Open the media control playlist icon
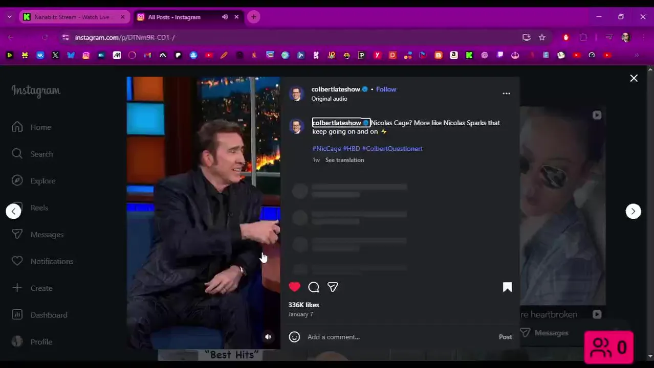This screenshot has width=654, height=368. coord(609,37)
